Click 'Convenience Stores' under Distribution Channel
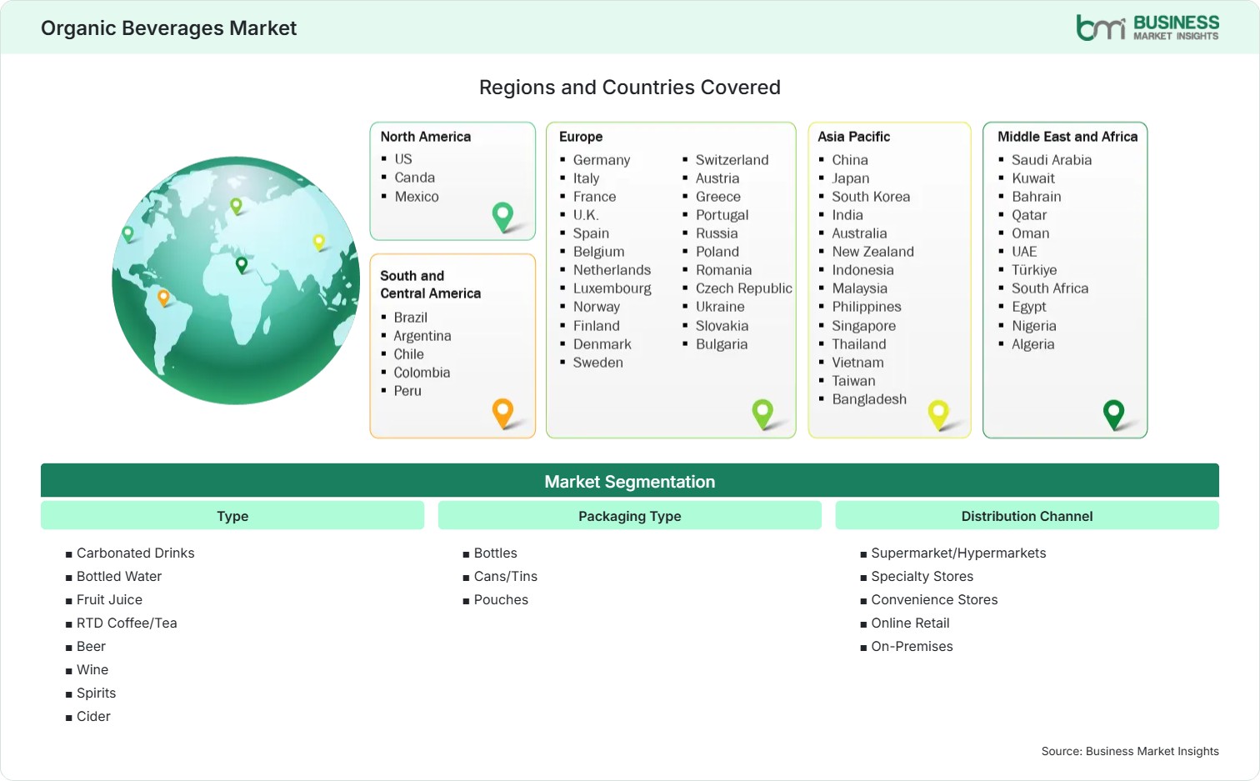1260x781 pixels. (x=934, y=600)
